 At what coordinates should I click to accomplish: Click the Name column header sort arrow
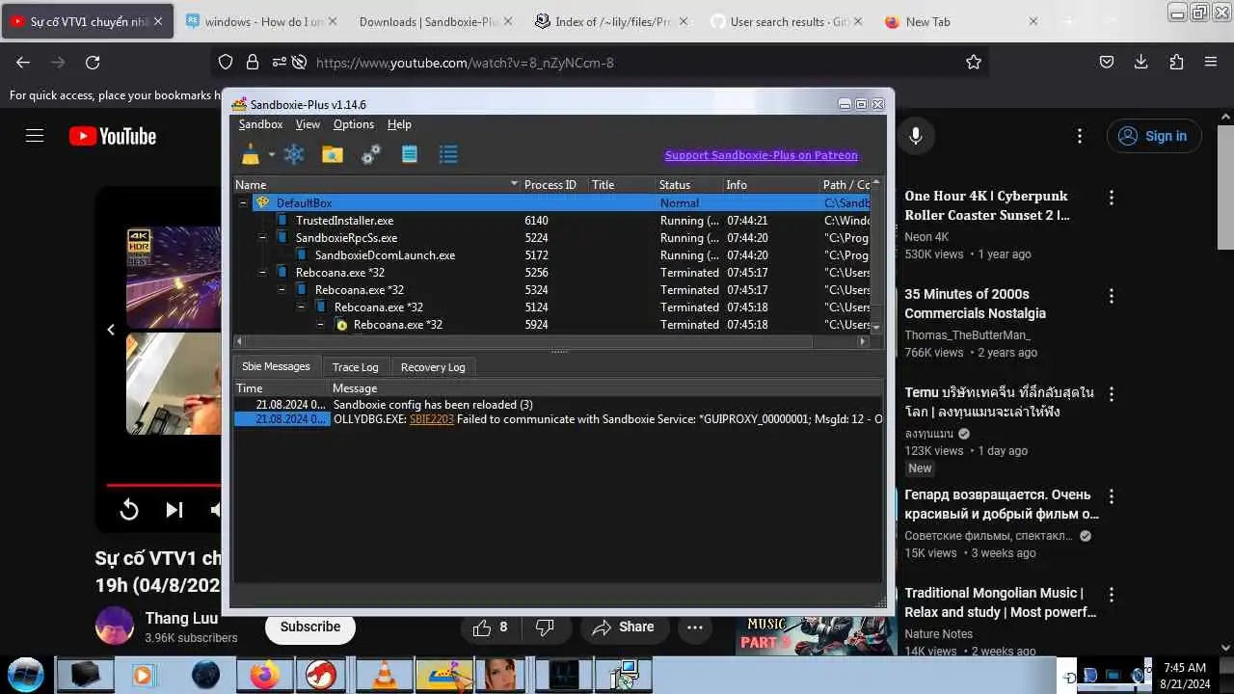pos(515,185)
